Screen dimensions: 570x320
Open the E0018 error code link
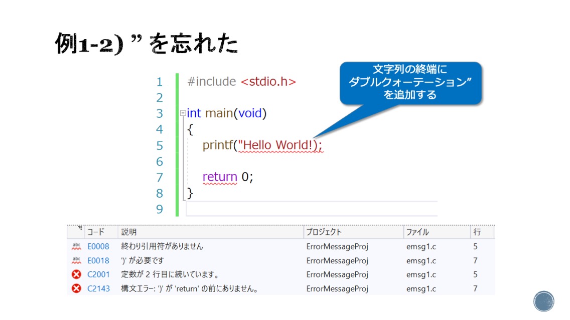point(98,260)
